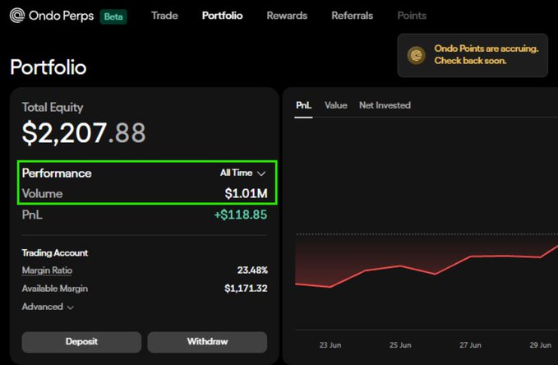Click the 27 Jun chart axis label
The width and height of the screenshot is (558, 365).
(470, 345)
